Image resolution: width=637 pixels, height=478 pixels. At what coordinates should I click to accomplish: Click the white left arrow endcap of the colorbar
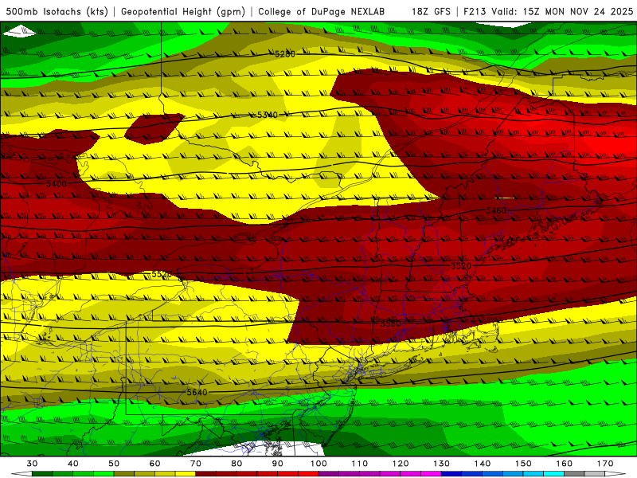(21, 474)
